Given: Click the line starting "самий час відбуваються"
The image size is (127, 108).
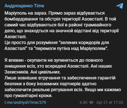Looking at the screenshot, I should point(58,25).
